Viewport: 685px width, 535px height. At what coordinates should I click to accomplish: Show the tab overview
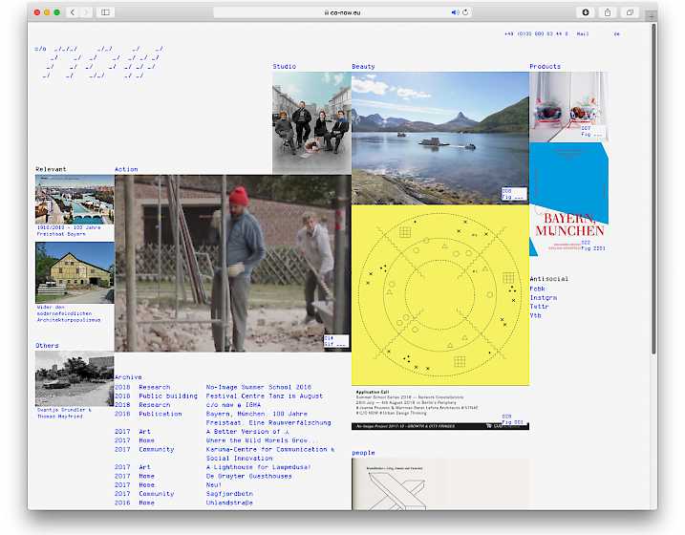(630, 12)
